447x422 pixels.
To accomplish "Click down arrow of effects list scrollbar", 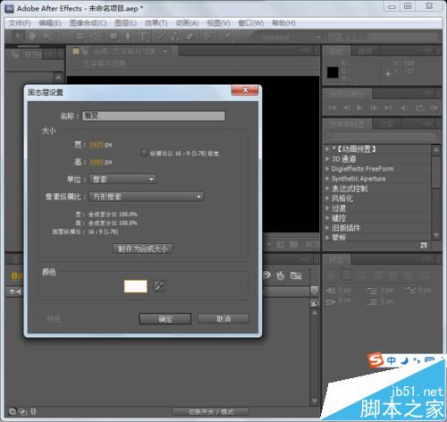I will [436, 235].
